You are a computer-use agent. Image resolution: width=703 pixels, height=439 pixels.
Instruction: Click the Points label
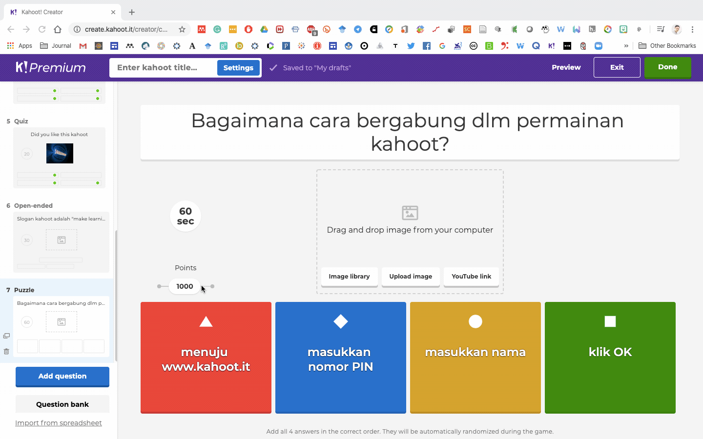click(x=186, y=268)
